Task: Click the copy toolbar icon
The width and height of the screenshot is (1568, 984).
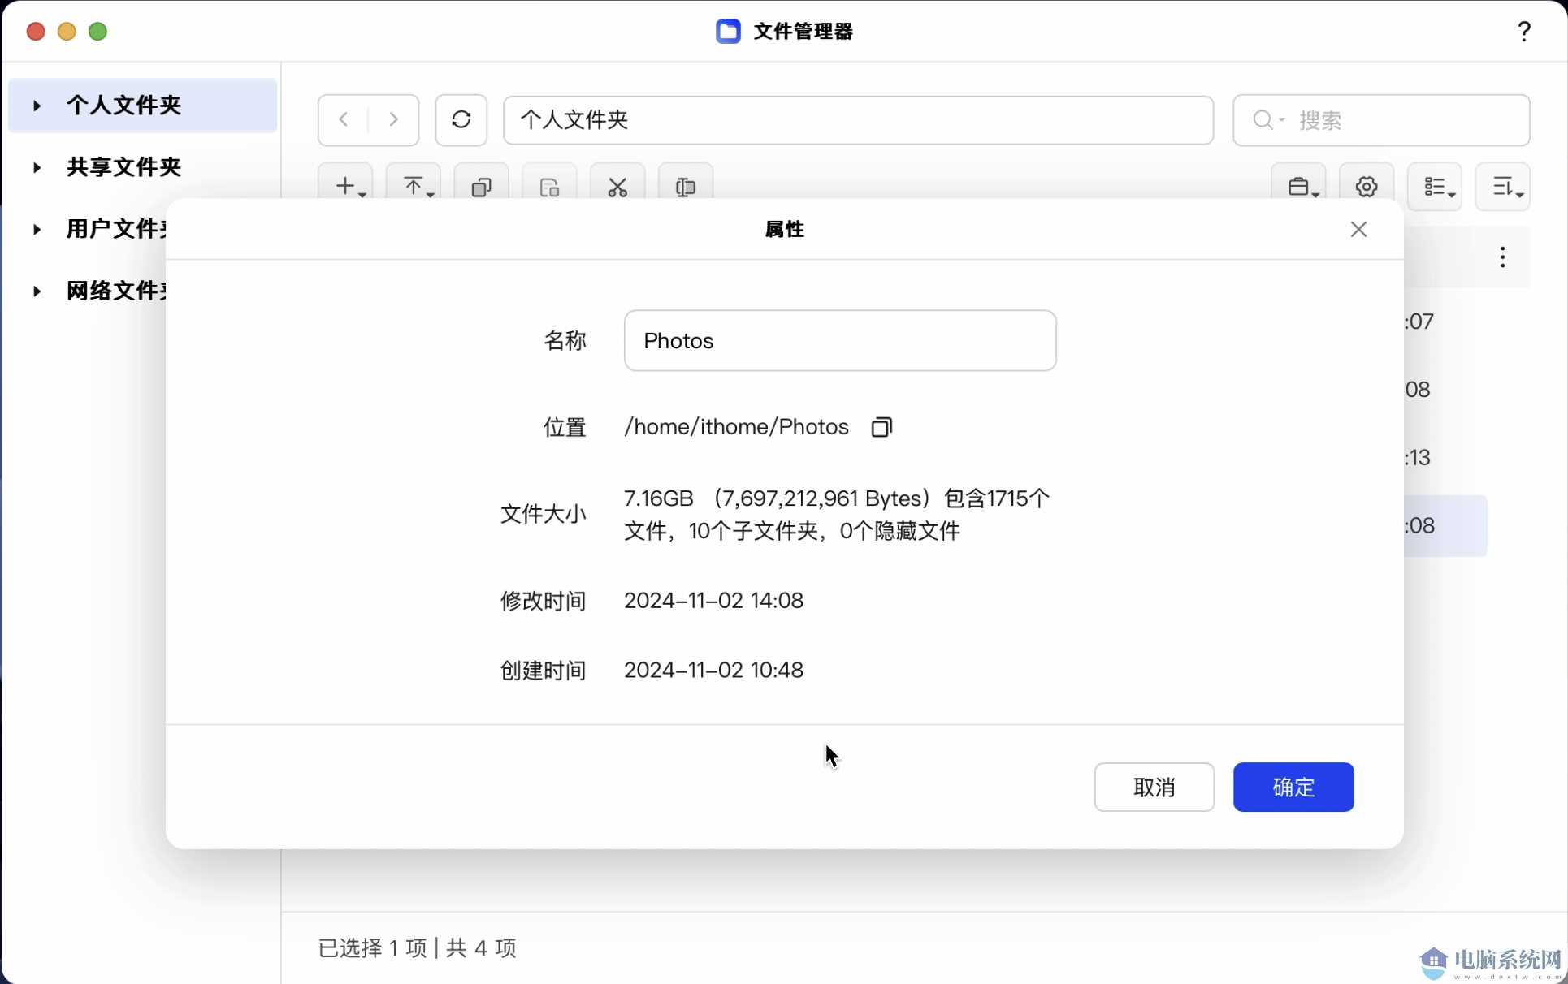Action: pos(482,188)
